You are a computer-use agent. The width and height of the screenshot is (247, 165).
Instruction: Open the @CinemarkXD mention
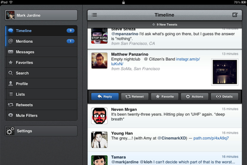172,138
